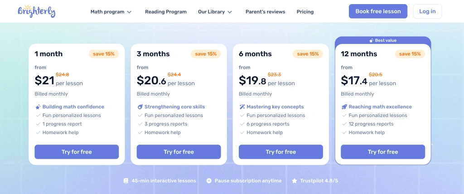Click the pause subscription icon
464x194 pixels.
[209, 180]
